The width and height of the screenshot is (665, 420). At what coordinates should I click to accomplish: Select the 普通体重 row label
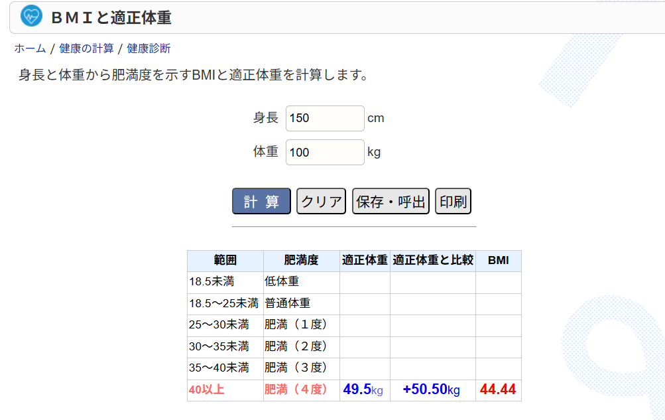[x=288, y=303]
